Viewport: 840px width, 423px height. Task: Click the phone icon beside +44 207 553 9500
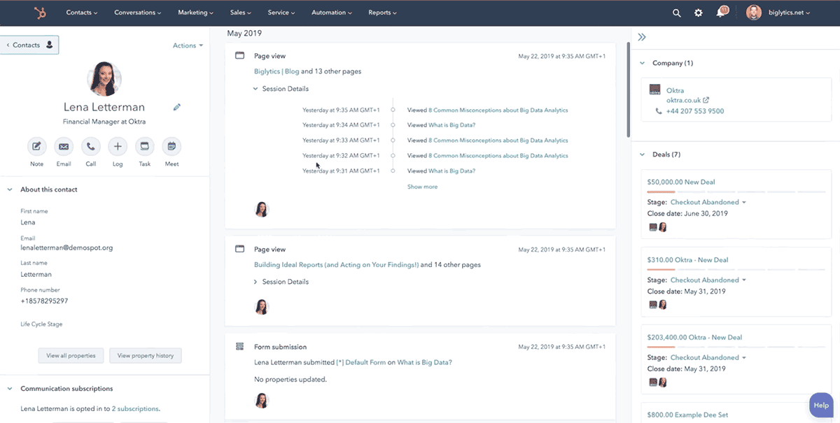[x=659, y=111]
